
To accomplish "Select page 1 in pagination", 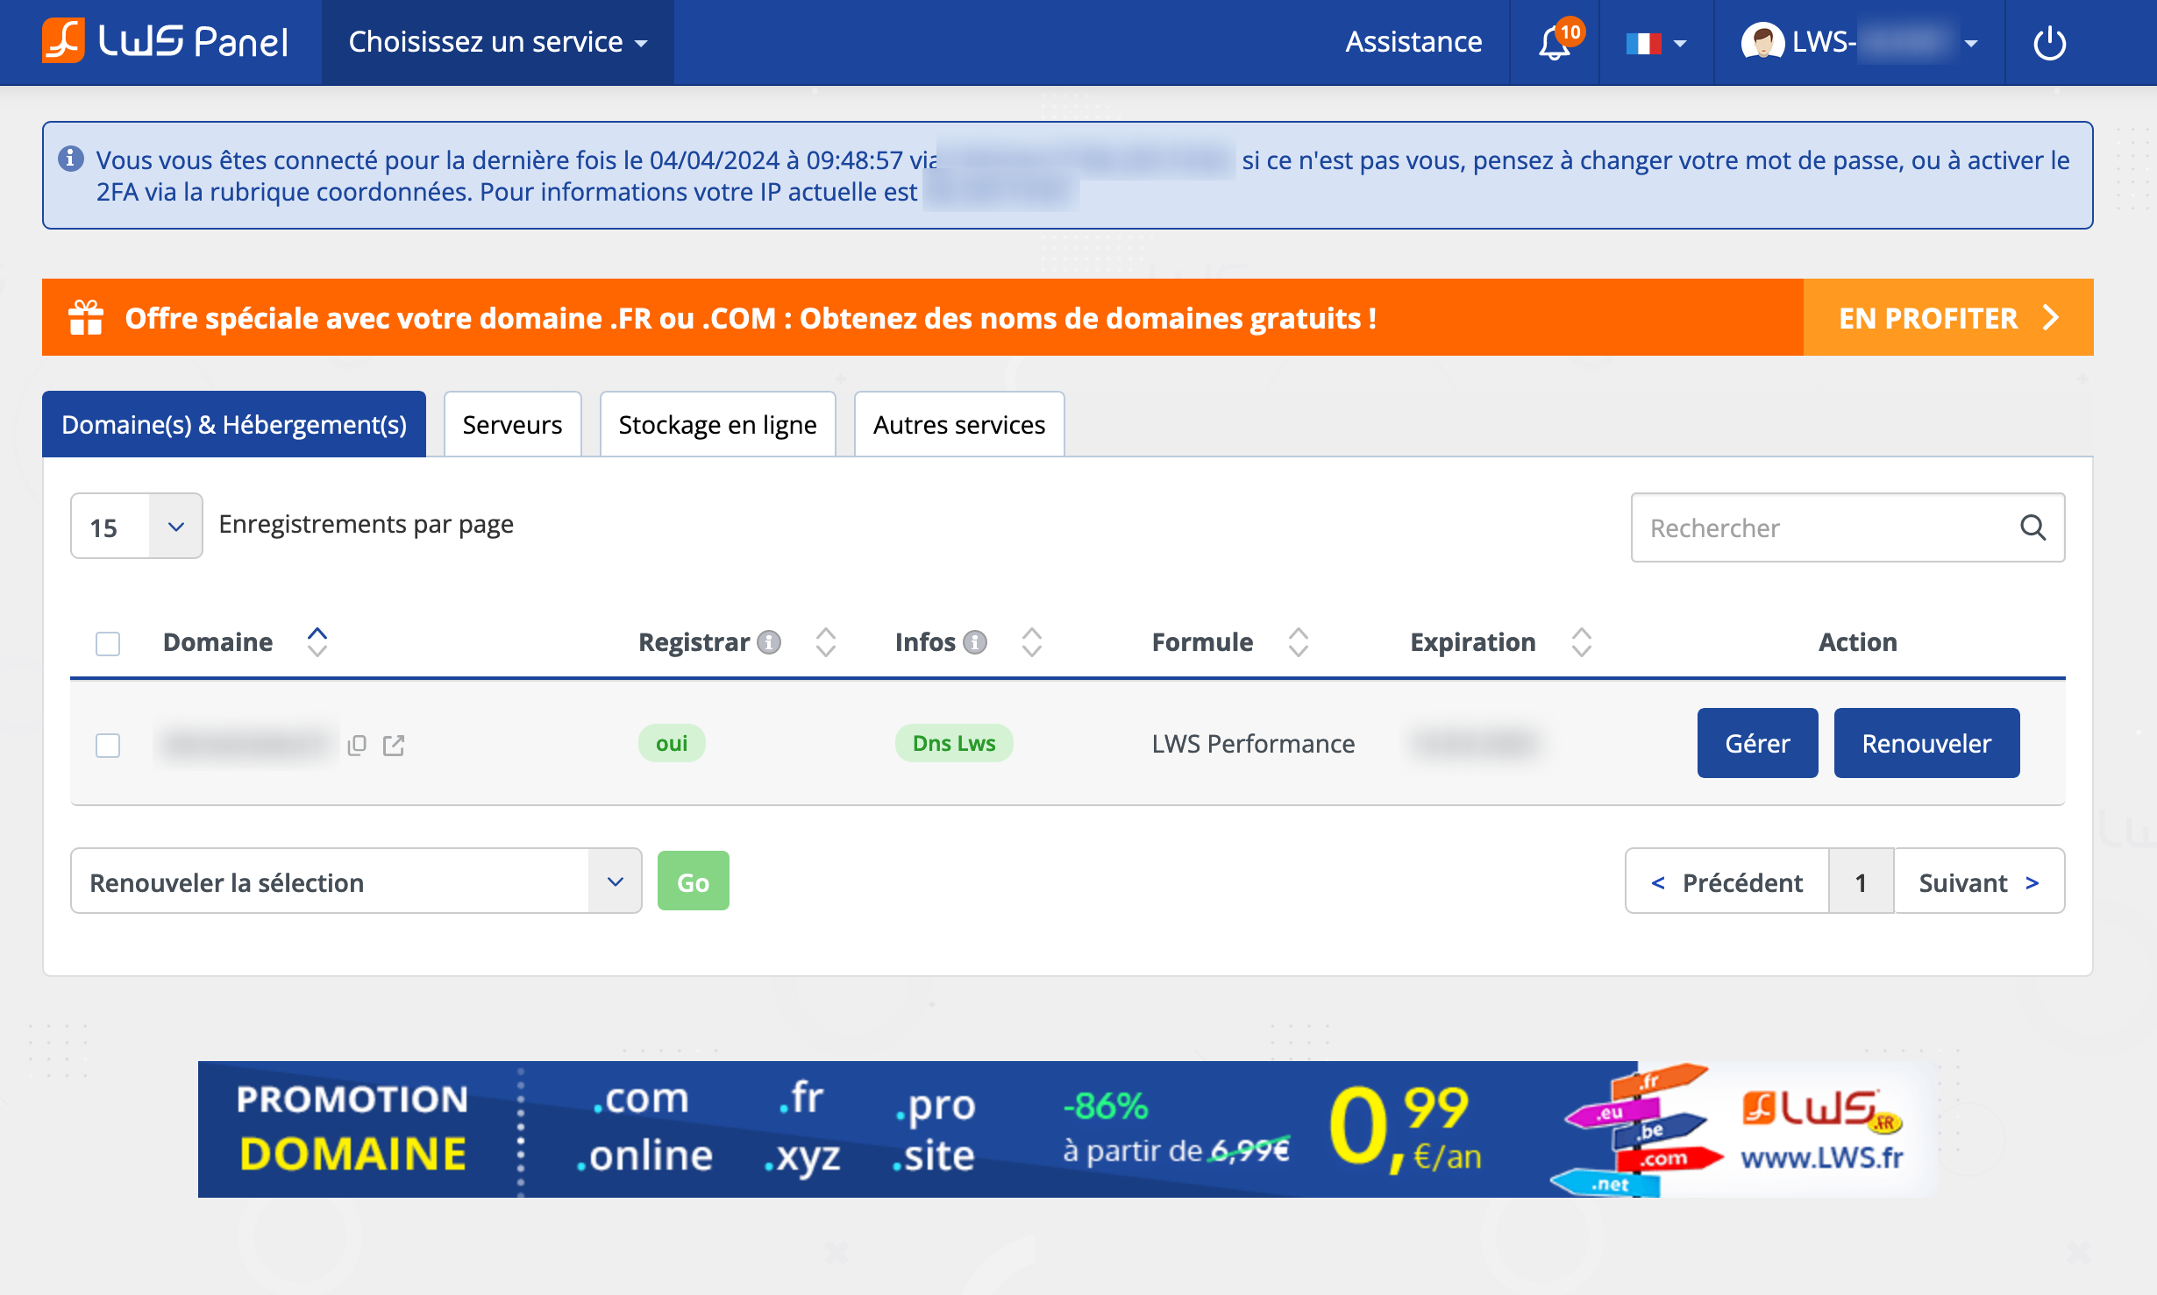I will coord(1861,882).
